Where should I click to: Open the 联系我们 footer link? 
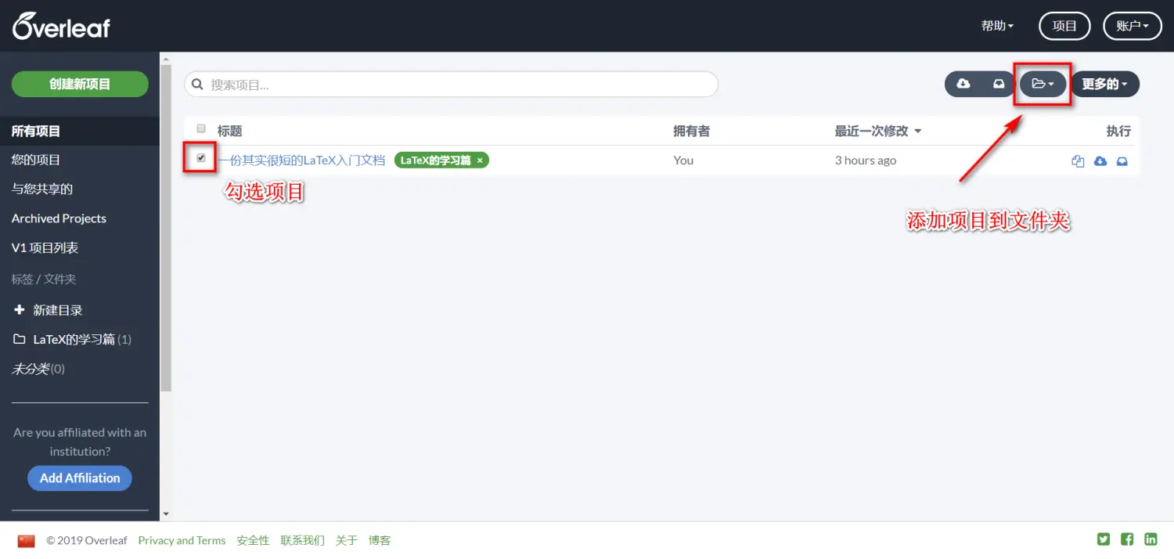(302, 540)
